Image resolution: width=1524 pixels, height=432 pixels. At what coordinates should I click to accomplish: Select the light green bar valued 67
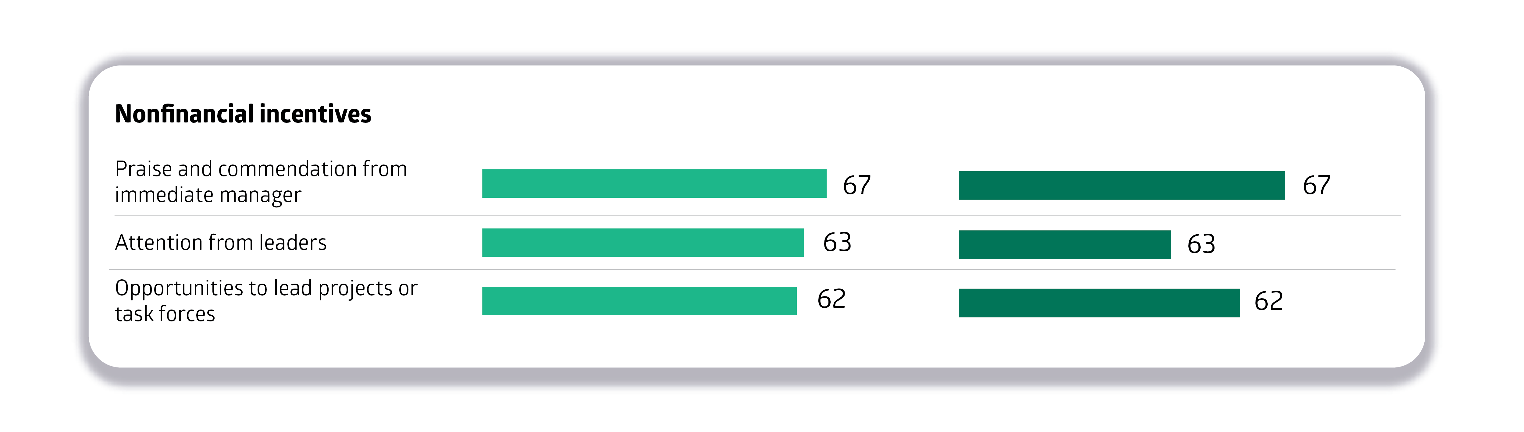click(654, 183)
